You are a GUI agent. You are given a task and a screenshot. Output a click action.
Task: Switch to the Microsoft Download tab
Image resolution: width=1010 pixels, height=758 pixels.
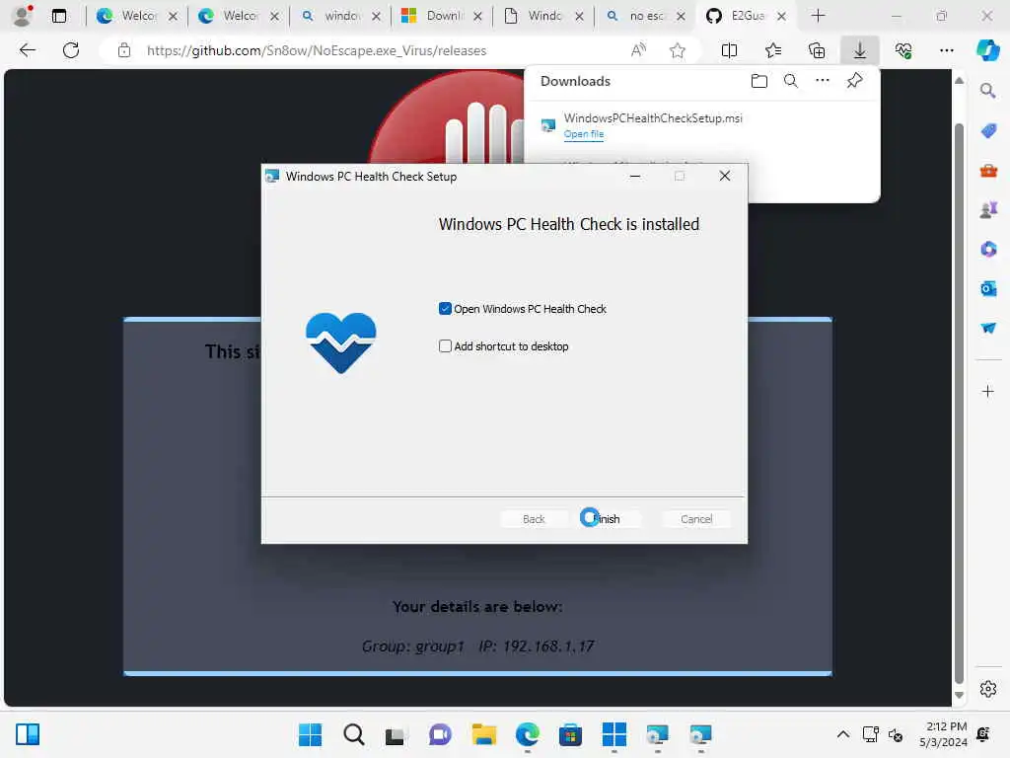(x=441, y=16)
